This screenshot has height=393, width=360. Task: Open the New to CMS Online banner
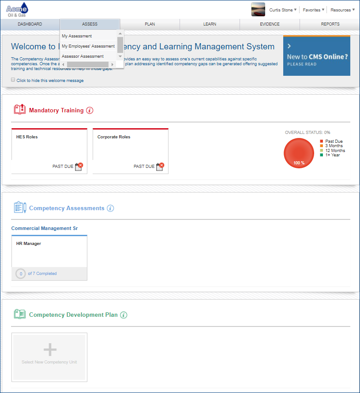(x=317, y=56)
